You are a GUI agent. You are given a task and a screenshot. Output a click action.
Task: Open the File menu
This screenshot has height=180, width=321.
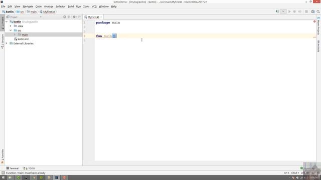click(3, 6)
